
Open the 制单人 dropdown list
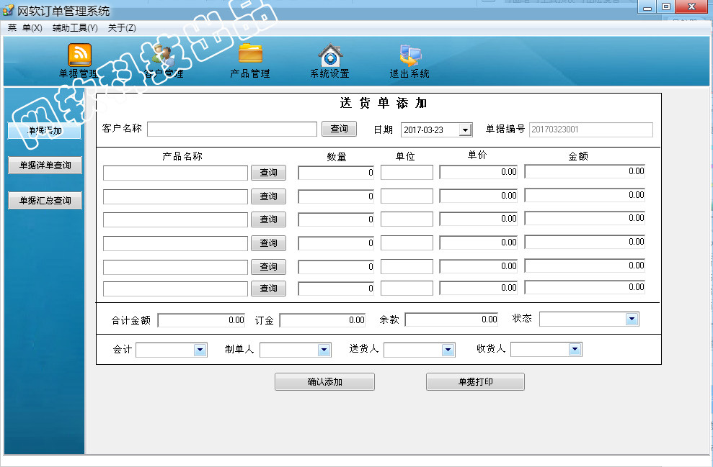324,350
